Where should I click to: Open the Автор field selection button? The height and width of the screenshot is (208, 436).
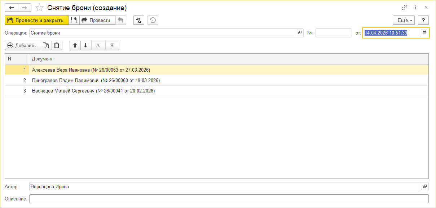point(425,186)
